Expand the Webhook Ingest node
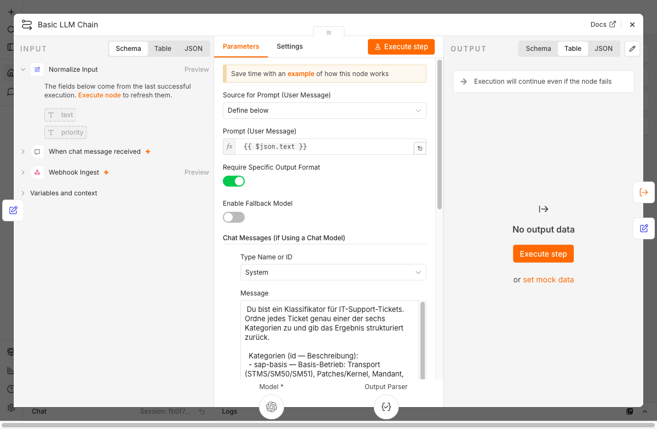The width and height of the screenshot is (657, 429). click(23, 172)
